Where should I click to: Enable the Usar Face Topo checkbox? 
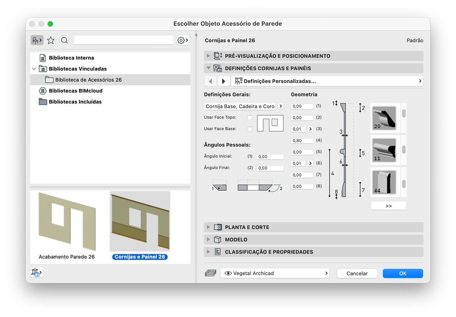click(x=249, y=117)
